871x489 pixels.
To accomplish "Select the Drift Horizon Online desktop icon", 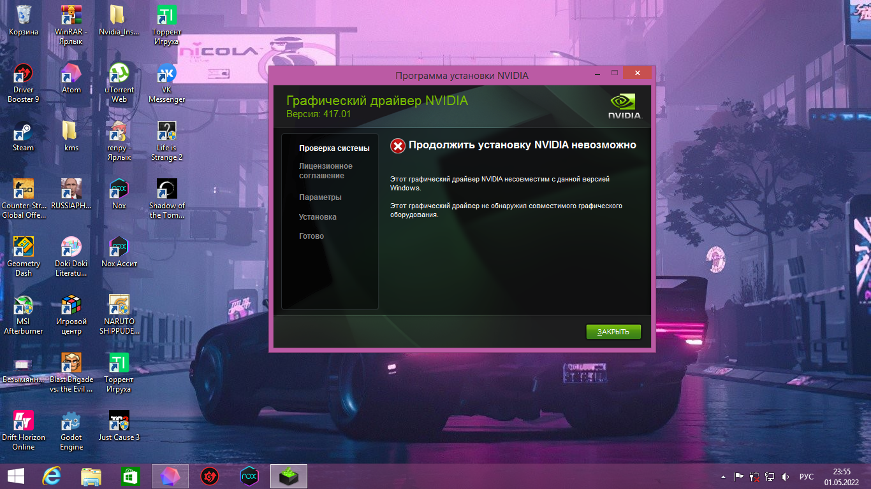I will click(24, 430).
